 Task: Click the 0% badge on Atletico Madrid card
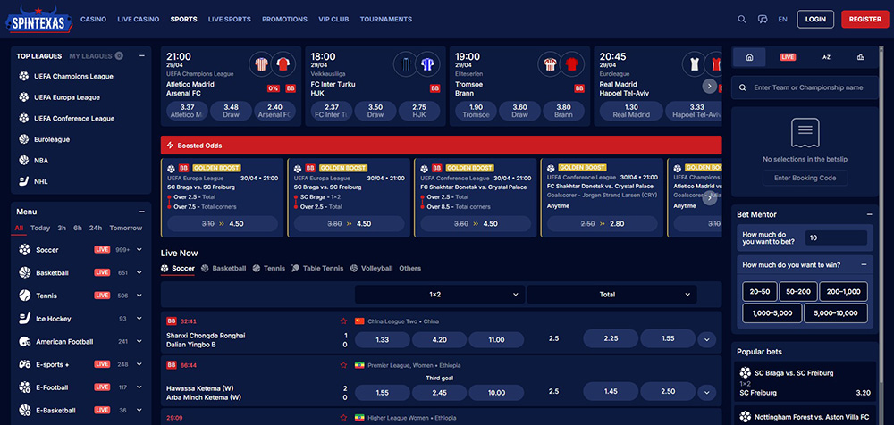click(273, 88)
